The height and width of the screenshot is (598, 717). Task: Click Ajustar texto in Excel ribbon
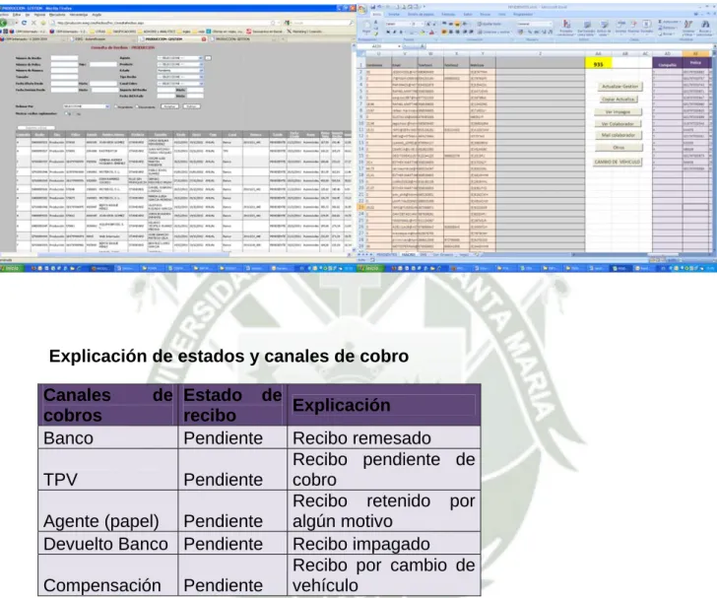(489, 24)
